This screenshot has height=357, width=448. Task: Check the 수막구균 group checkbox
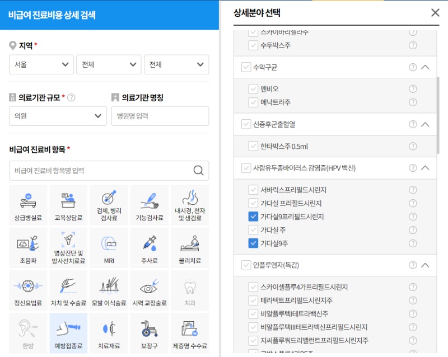pyautogui.click(x=246, y=67)
